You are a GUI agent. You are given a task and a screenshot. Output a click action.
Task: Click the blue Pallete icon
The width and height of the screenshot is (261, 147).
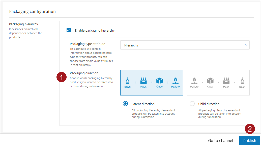(175, 81)
